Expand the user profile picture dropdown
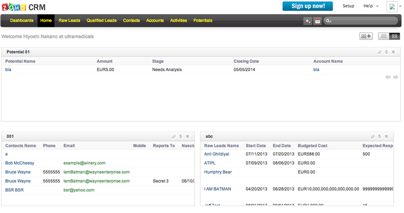This screenshot has height=213, width=404. (x=394, y=6)
